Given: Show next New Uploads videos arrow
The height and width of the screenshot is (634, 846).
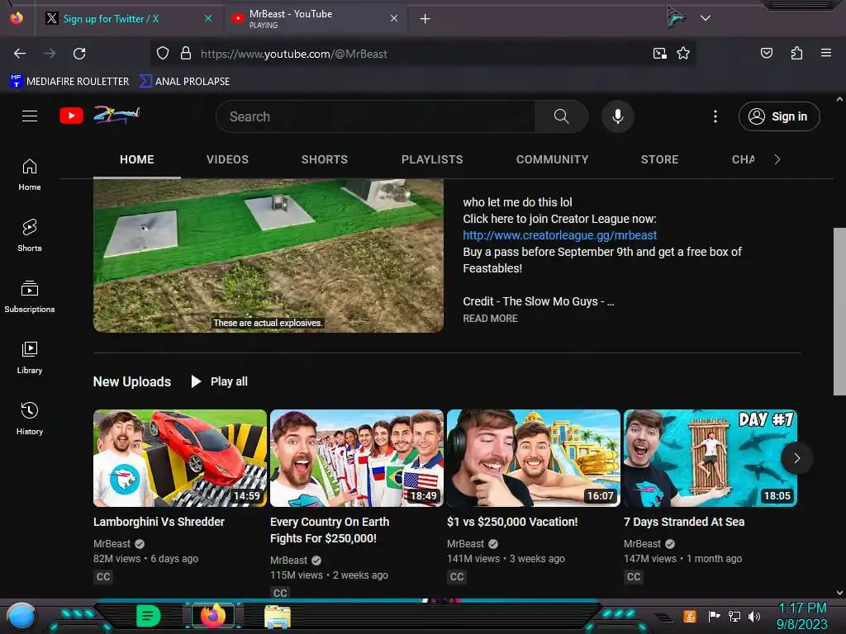Looking at the screenshot, I should point(797,458).
